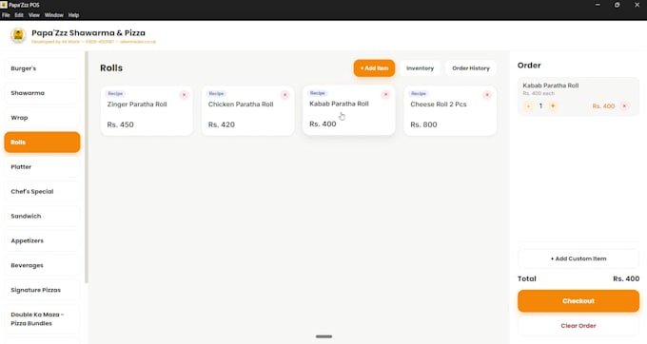Click Papa'Zzz Shawarma & Pizza title
The image size is (647, 344).
(88, 33)
